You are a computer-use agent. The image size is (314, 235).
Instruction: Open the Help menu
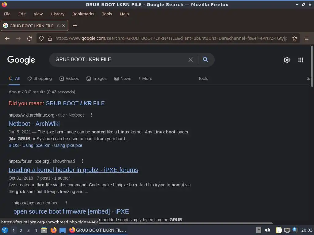124,14
